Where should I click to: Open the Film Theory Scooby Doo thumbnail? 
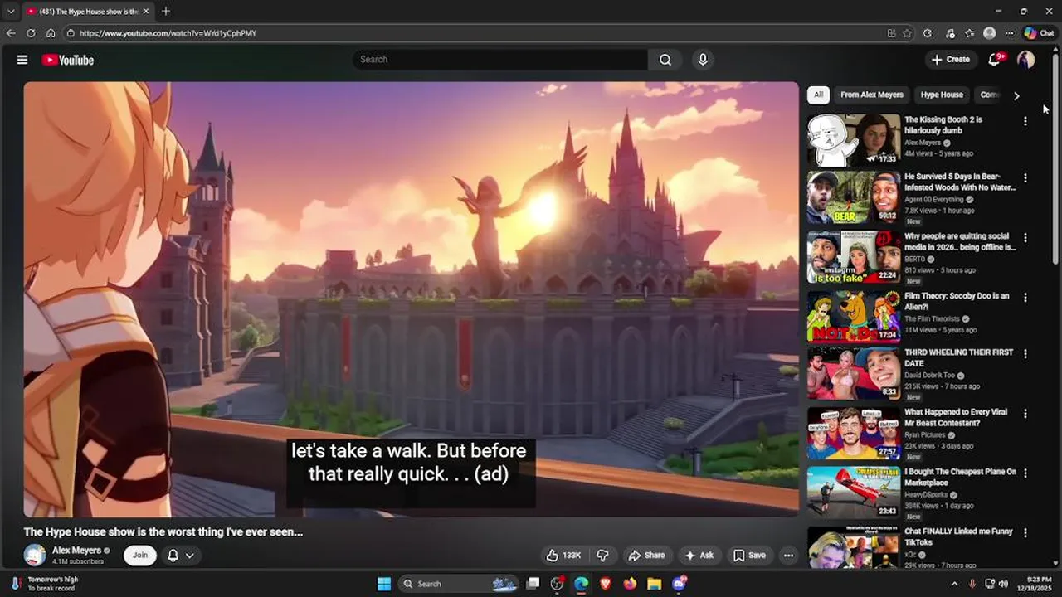(854, 316)
